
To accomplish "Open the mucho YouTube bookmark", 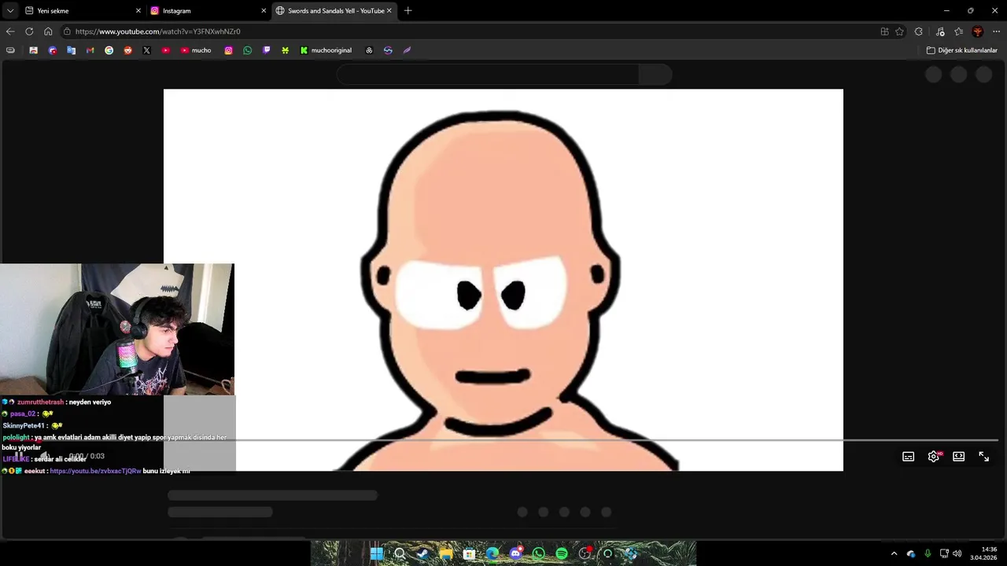I will tap(196, 50).
